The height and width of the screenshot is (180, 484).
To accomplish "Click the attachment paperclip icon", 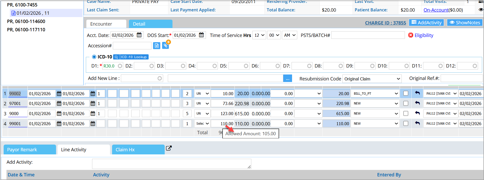I will pos(165,46).
